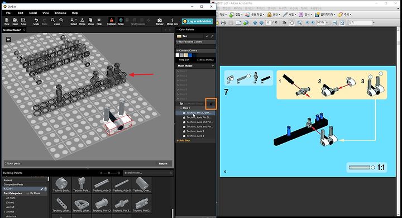Click Acrobat zoom out round button
This screenshot has width=402, height=218.
point(308,22)
